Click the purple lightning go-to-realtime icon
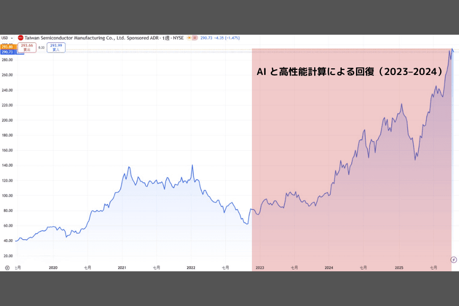This screenshot has width=459, height=306. (x=453, y=260)
